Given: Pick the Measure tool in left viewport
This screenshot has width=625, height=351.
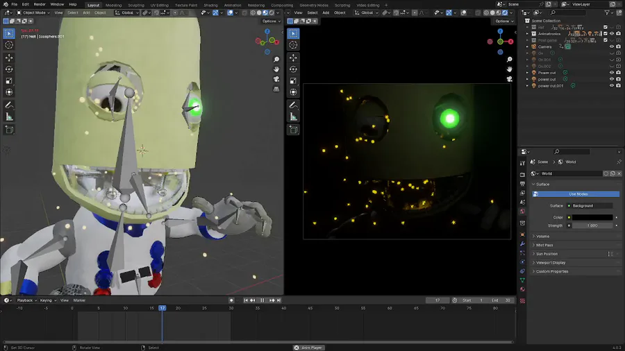Looking at the screenshot, I should coord(9,117).
